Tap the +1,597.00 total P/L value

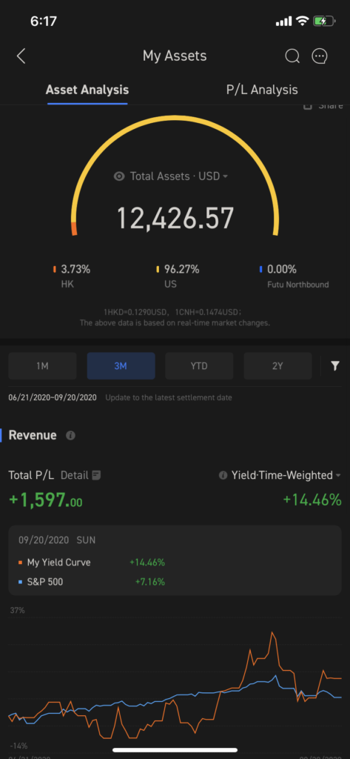click(x=45, y=500)
